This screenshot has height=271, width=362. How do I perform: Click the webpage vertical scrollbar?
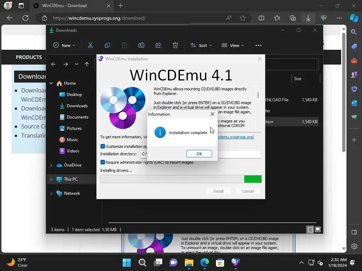click(344, 92)
